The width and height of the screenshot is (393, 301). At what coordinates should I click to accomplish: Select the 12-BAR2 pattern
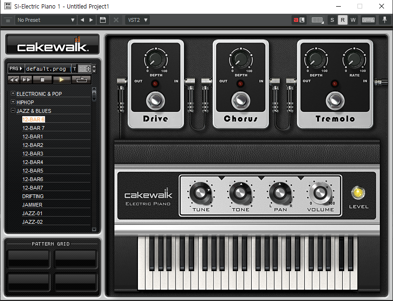pyautogui.click(x=33, y=145)
